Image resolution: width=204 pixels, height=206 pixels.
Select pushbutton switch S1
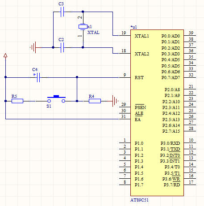tap(56, 99)
